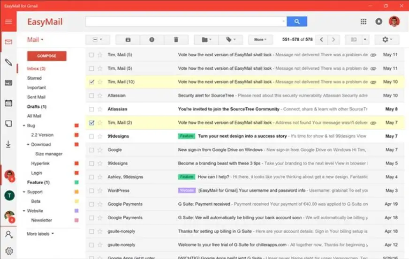Click the pencil compose icon in sidebar

[8, 62]
